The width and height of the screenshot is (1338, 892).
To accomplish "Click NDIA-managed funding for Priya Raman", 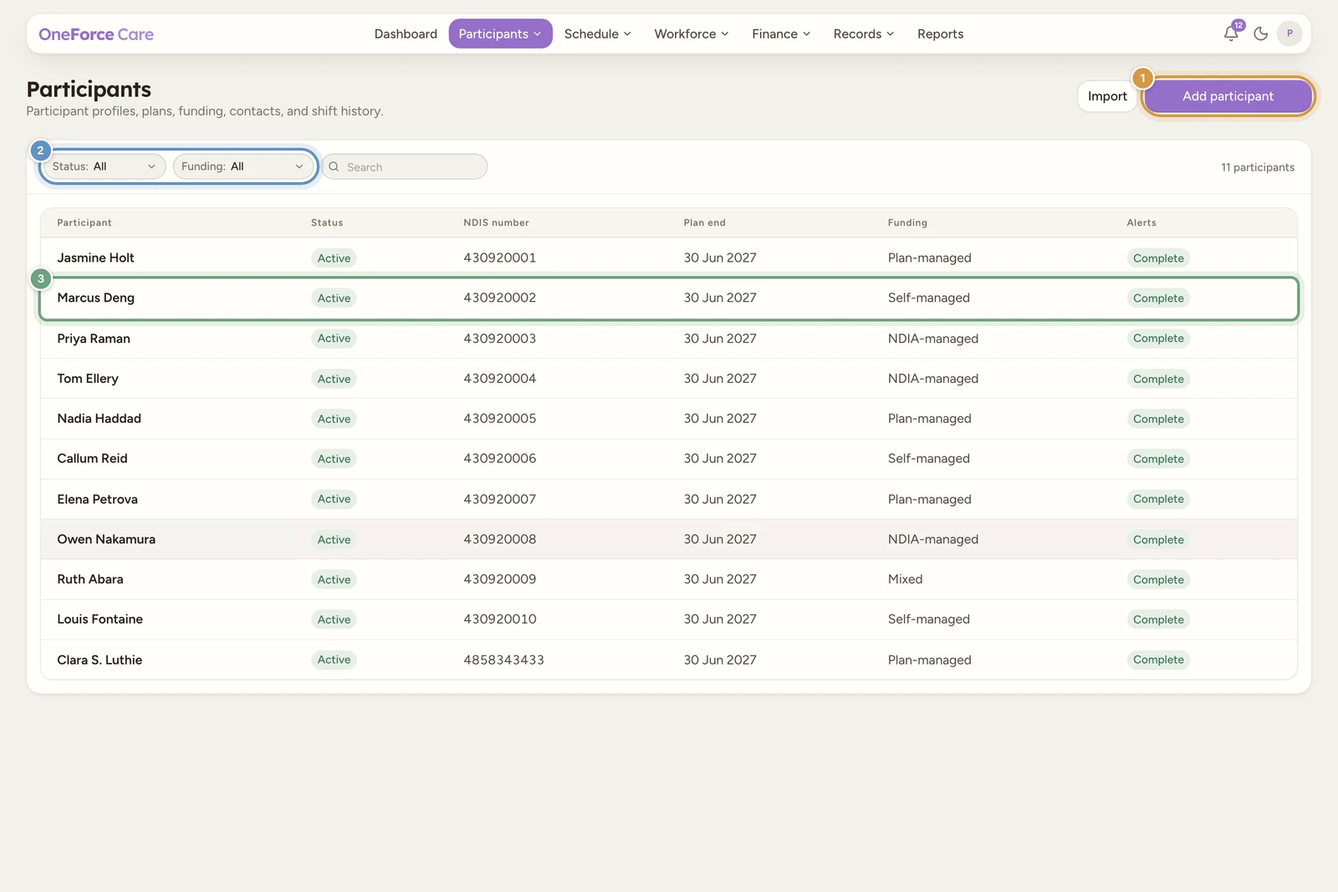I will pyautogui.click(x=932, y=339).
